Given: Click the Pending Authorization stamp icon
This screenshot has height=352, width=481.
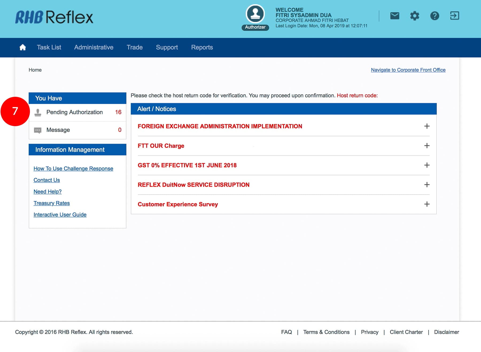Looking at the screenshot, I should [38, 113].
